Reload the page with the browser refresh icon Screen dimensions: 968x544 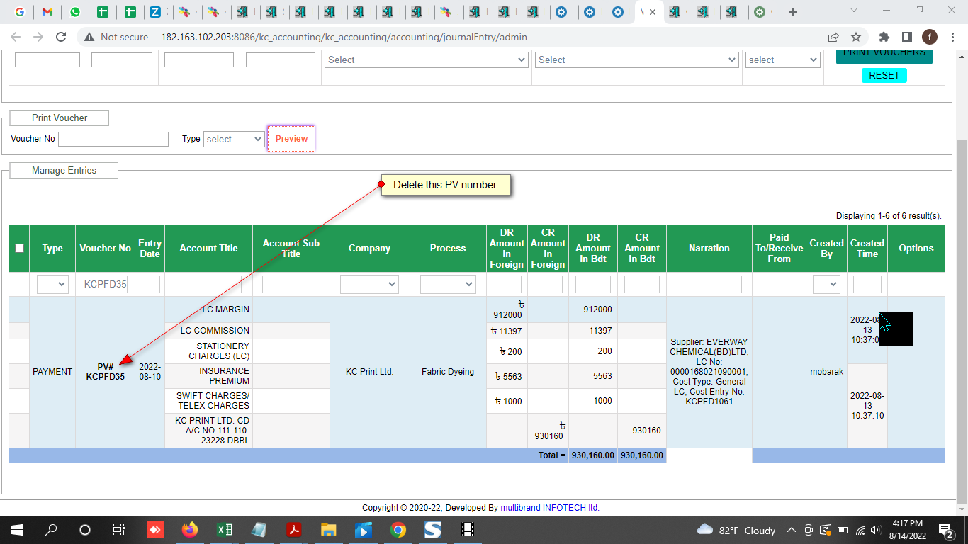tap(61, 37)
